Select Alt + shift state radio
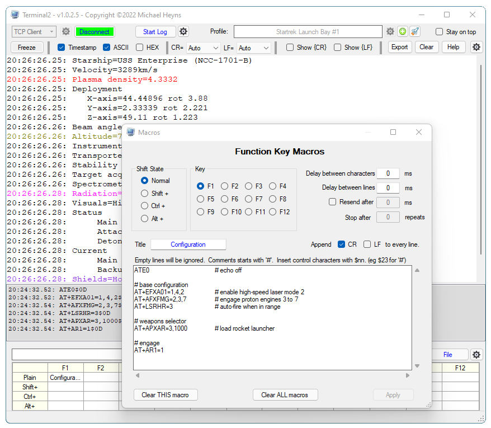The image size is (491, 428). pos(144,218)
